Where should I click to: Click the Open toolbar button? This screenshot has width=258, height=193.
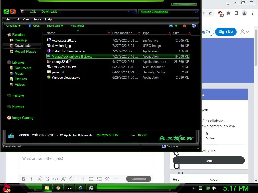34,26
